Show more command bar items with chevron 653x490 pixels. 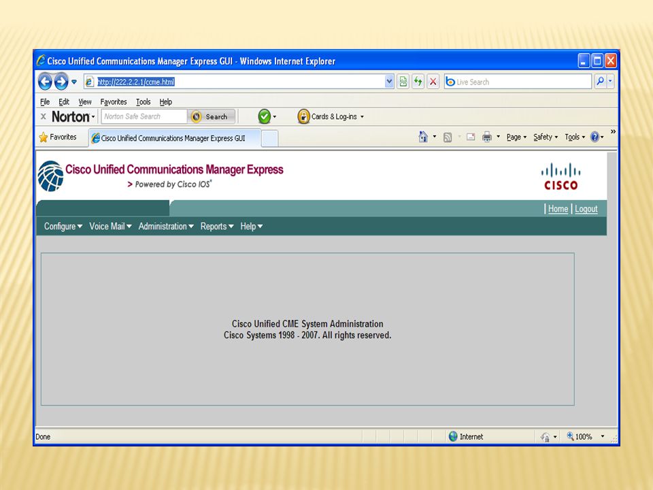point(613,131)
